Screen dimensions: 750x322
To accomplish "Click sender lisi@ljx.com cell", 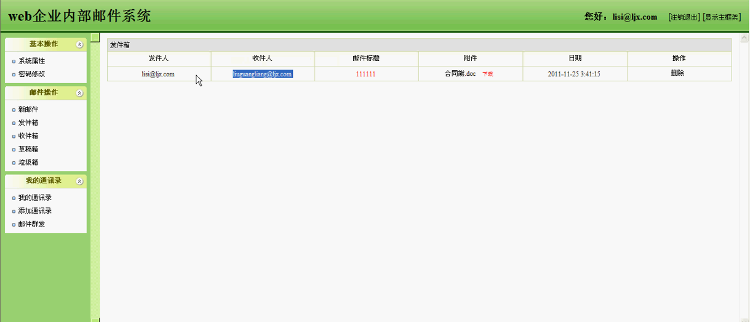I will pos(158,74).
